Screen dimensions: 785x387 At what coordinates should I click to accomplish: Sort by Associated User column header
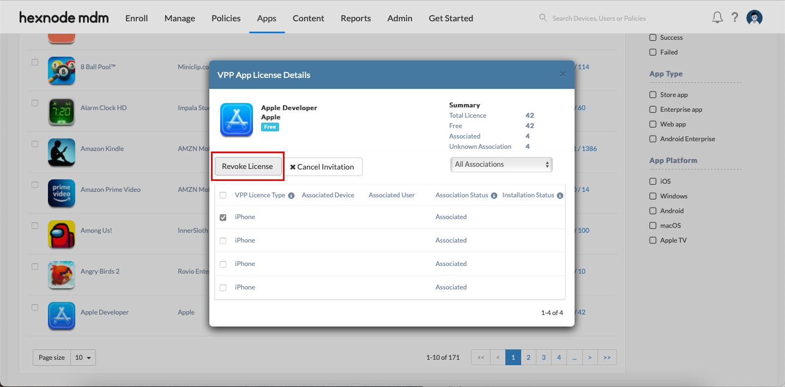click(x=392, y=195)
